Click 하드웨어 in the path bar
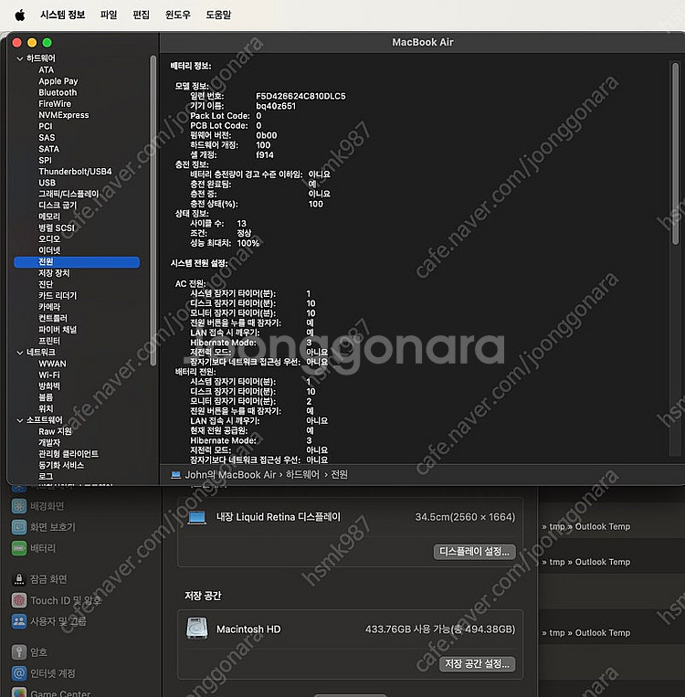Screen dimensions: 685x697 click(x=302, y=475)
